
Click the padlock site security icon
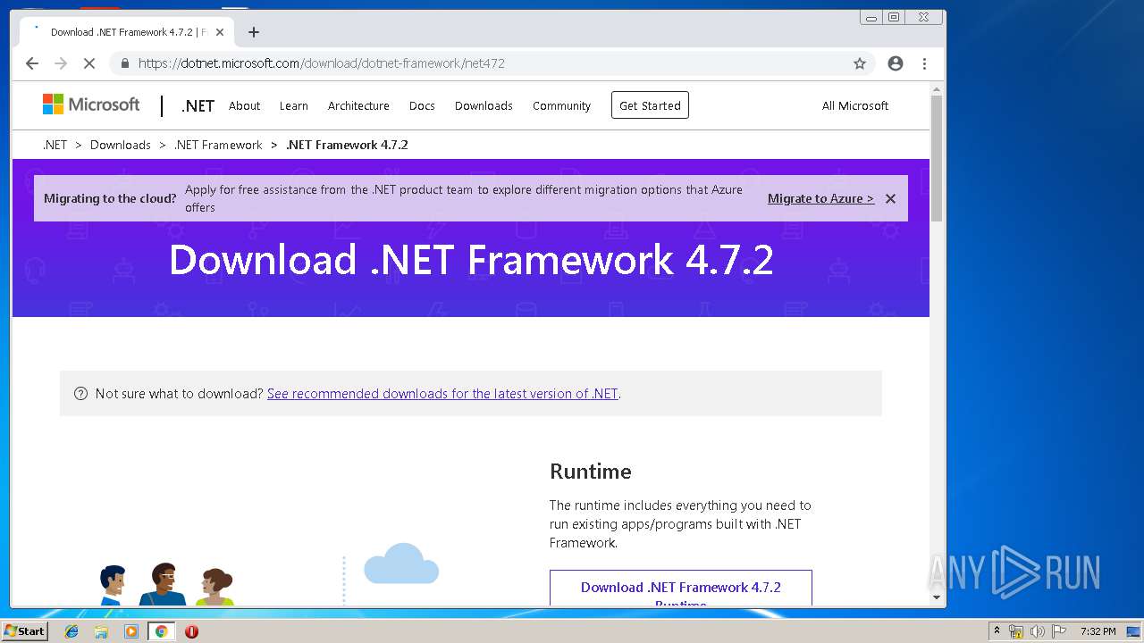click(x=124, y=63)
